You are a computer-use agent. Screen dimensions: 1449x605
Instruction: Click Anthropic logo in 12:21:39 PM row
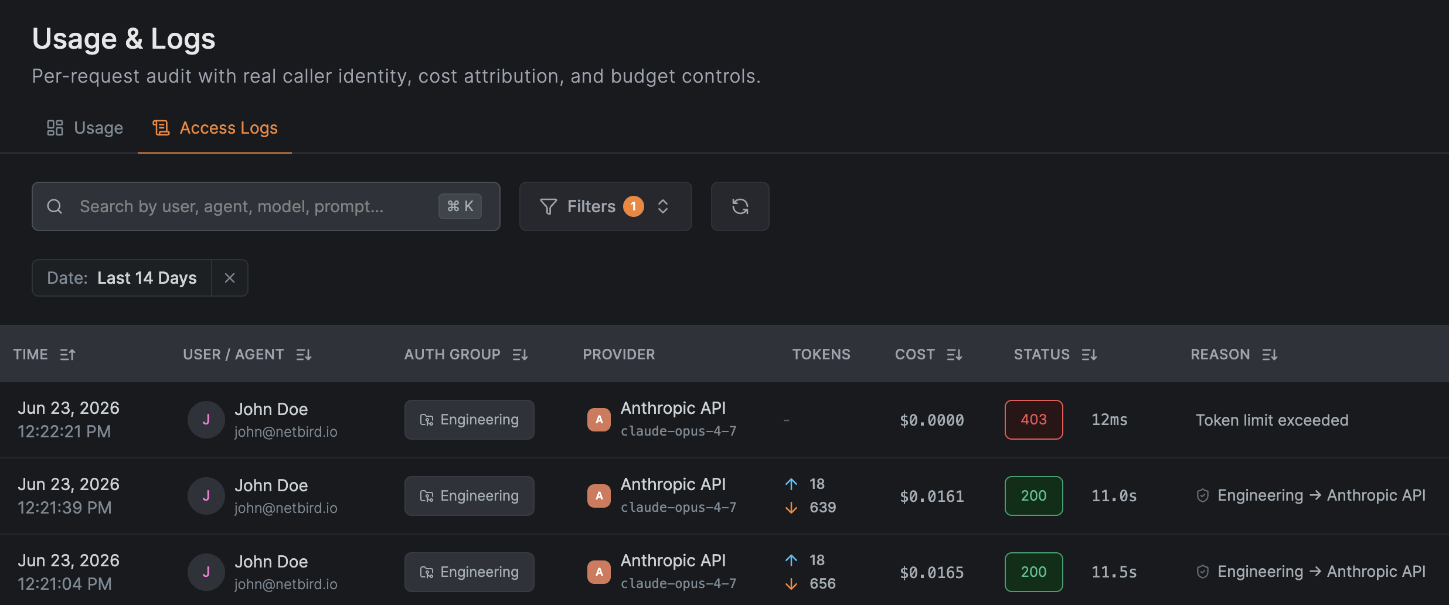599,496
